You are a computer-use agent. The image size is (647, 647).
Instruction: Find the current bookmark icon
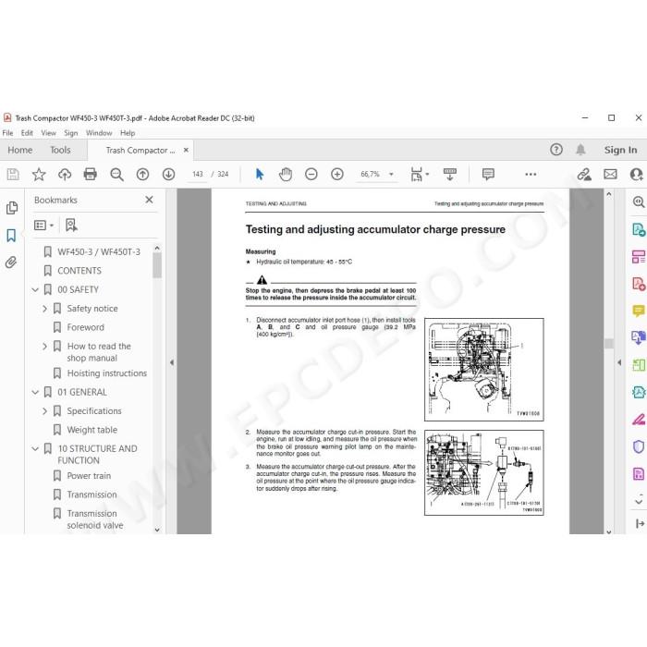pos(71,226)
